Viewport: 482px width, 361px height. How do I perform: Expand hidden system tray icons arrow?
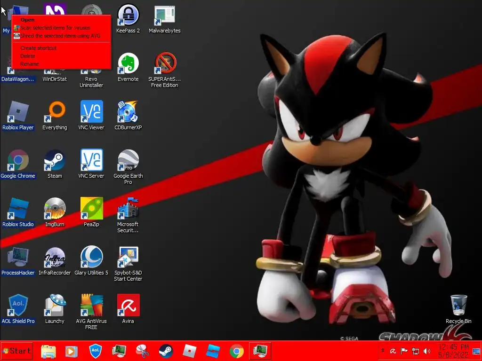383,351
